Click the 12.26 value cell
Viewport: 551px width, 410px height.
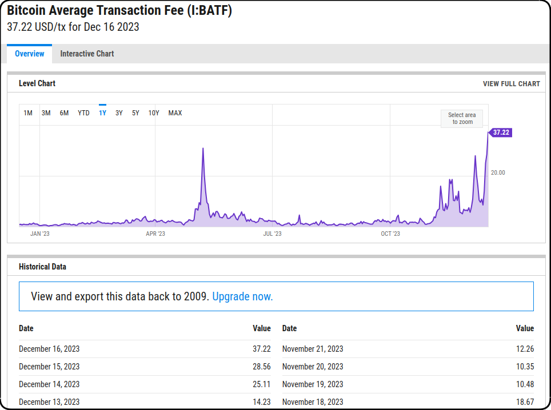point(525,349)
